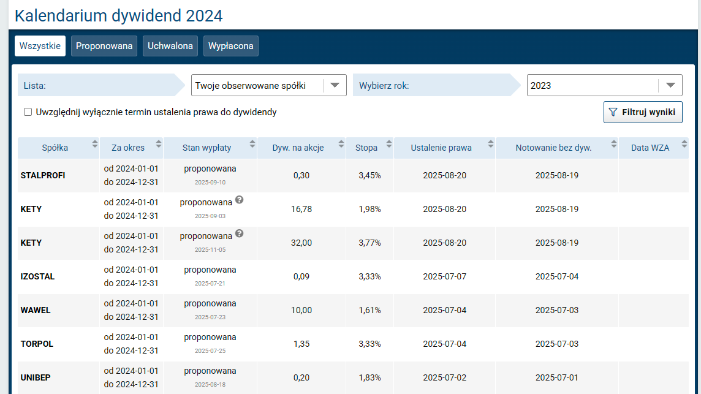Open help icon for KETY 2025-09-03 dividend
This screenshot has height=394, width=701.
(x=240, y=200)
